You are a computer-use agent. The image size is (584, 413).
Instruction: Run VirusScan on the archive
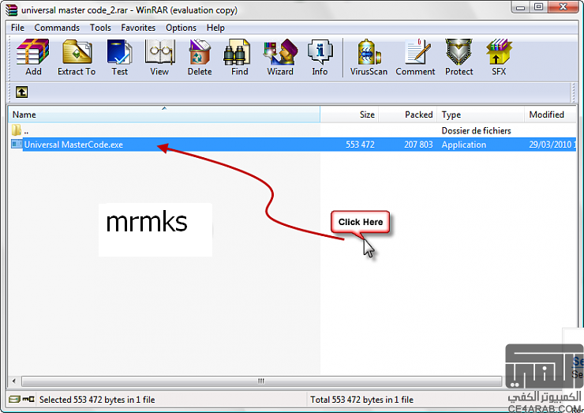pos(369,57)
